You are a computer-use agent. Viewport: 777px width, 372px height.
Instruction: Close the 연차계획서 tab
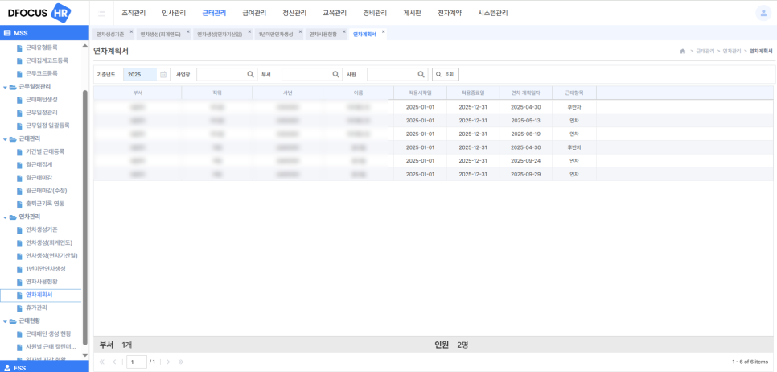point(384,31)
